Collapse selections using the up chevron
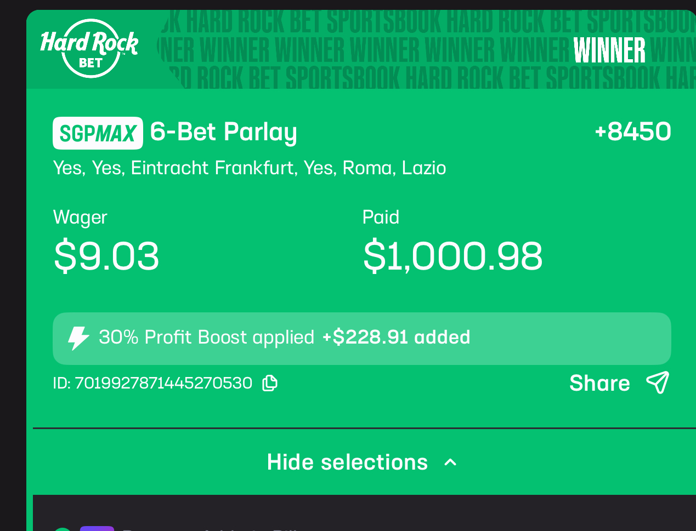The image size is (696, 531). 450,463
